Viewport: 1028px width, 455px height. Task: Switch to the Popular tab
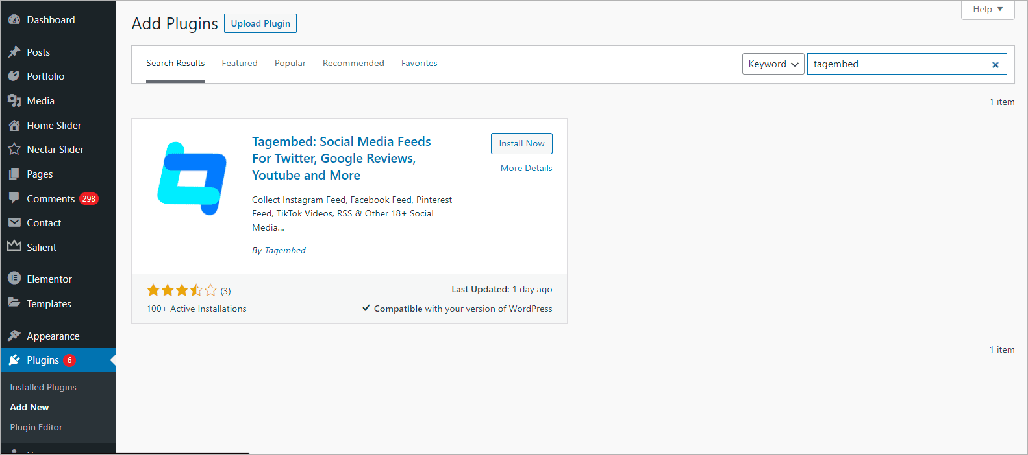tap(290, 63)
